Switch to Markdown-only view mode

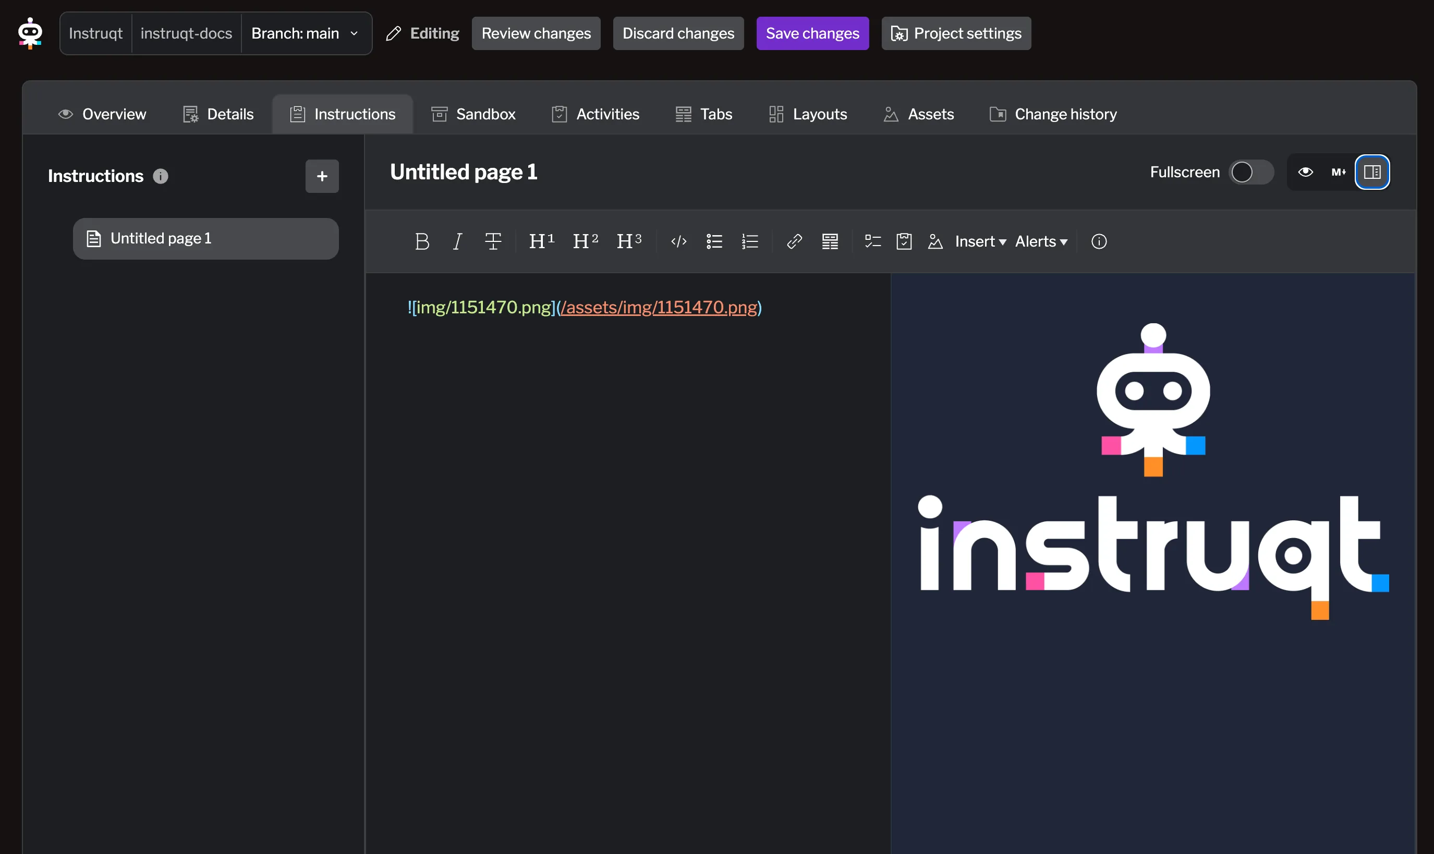(x=1339, y=172)
